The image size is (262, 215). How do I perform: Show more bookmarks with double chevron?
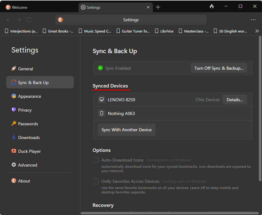[257, 31]
